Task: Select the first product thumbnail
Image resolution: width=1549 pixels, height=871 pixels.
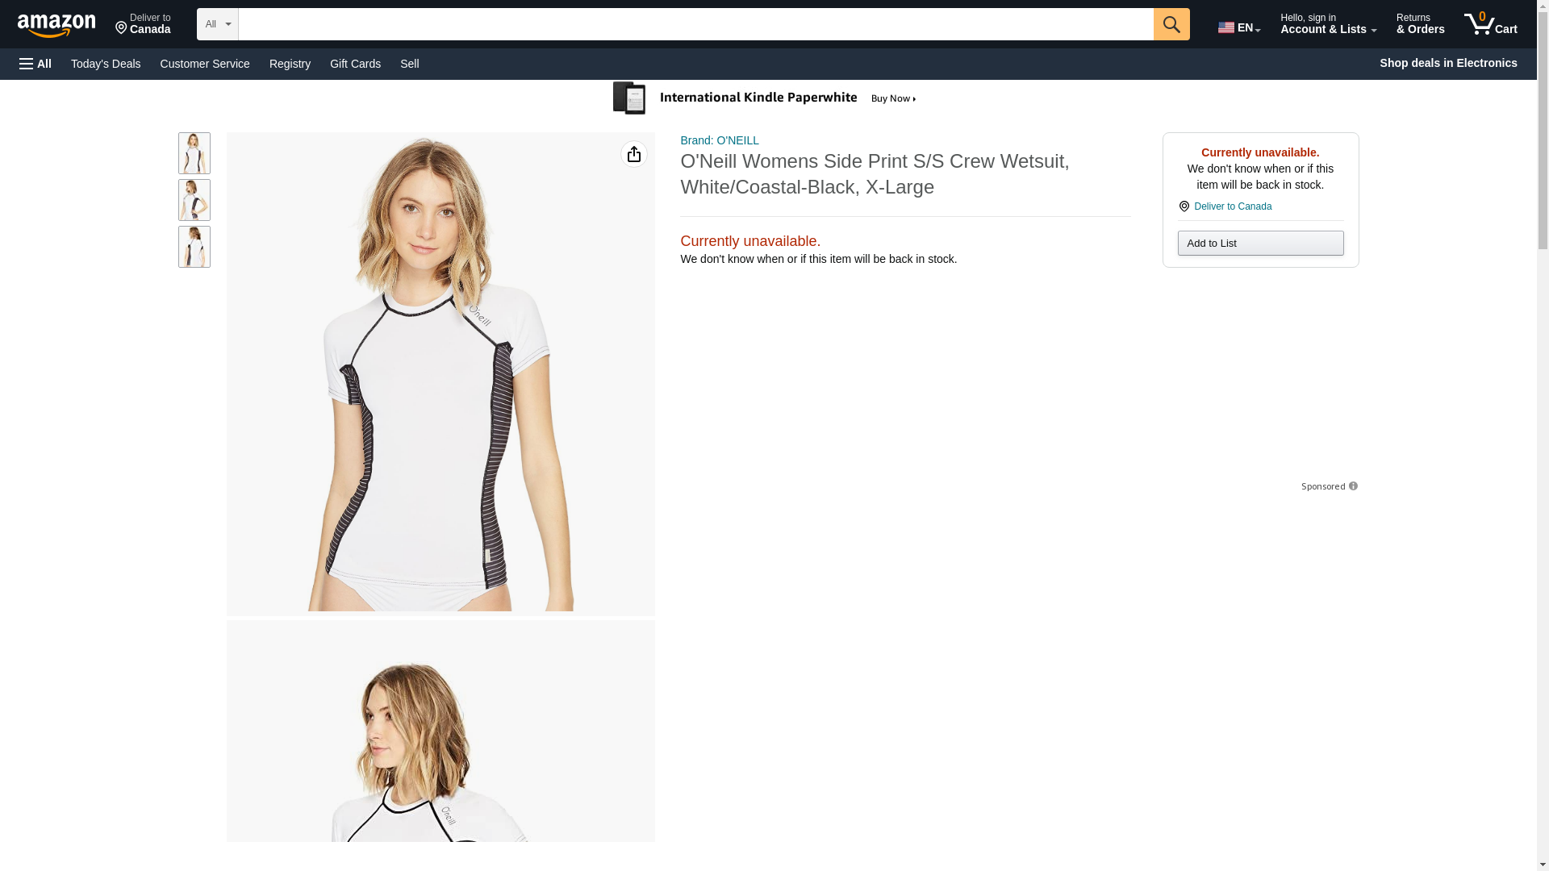Action: 194,153
